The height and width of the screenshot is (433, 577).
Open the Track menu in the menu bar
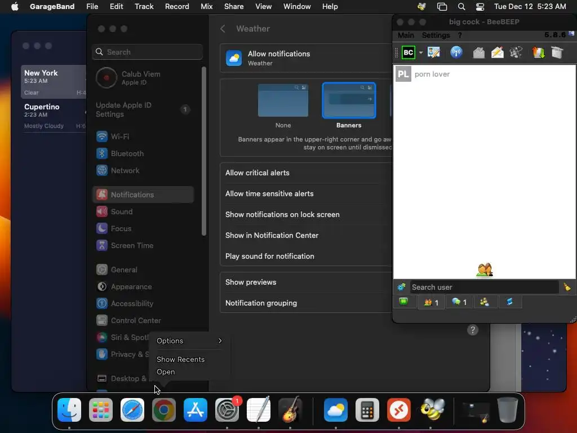click(144, 7)
